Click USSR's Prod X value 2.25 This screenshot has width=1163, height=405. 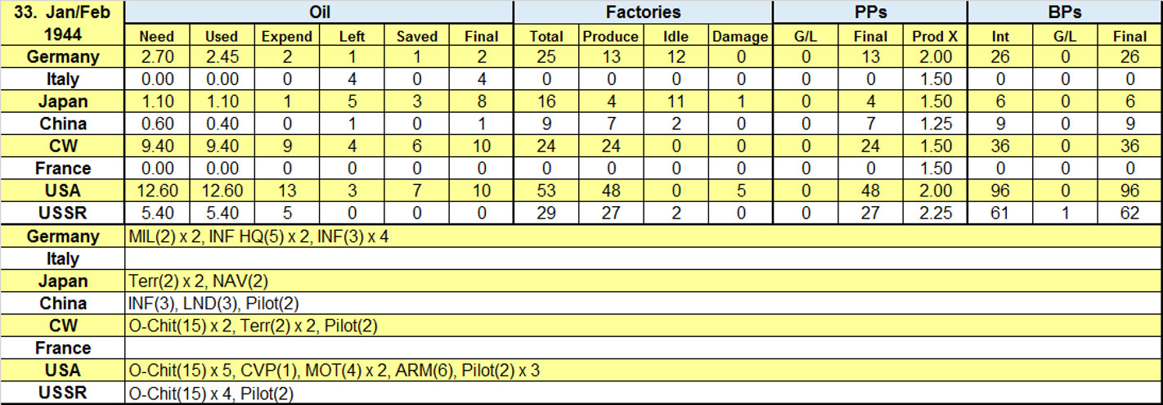933,214
